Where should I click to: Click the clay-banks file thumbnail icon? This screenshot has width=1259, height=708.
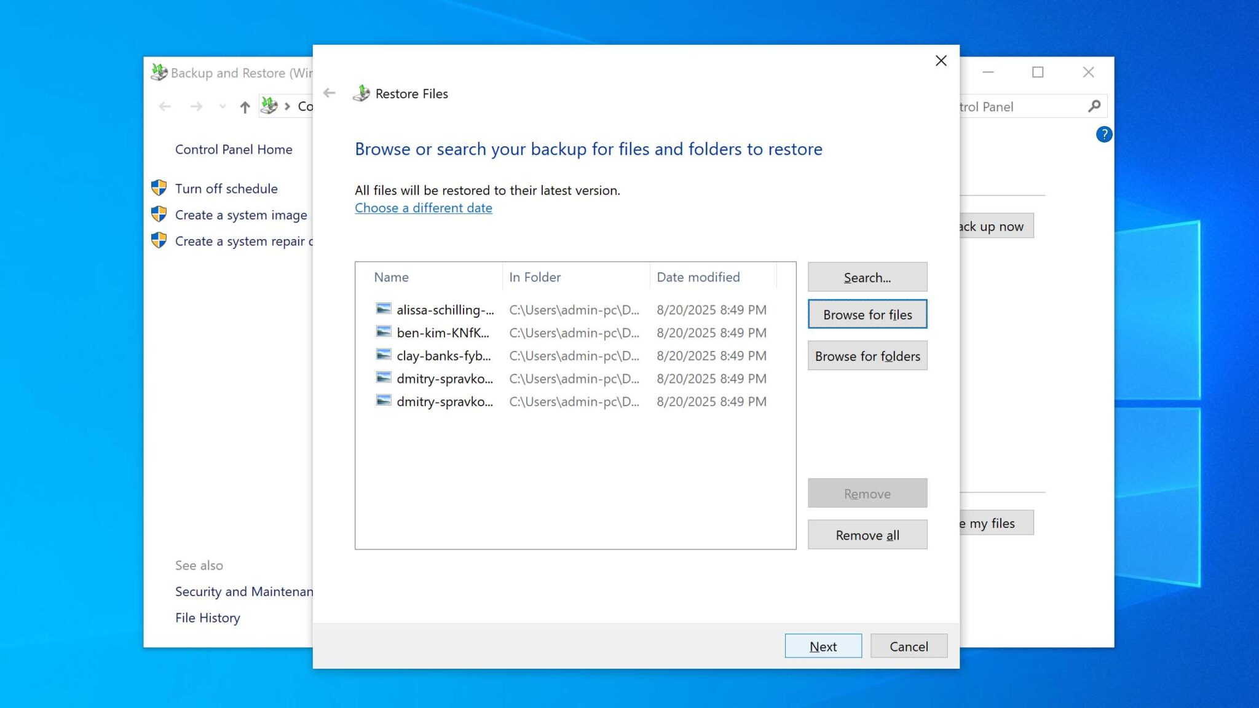coord(382,356)
